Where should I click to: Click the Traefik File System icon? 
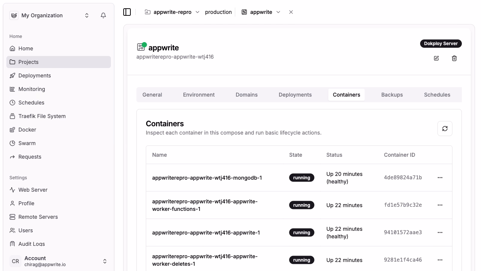12,116
